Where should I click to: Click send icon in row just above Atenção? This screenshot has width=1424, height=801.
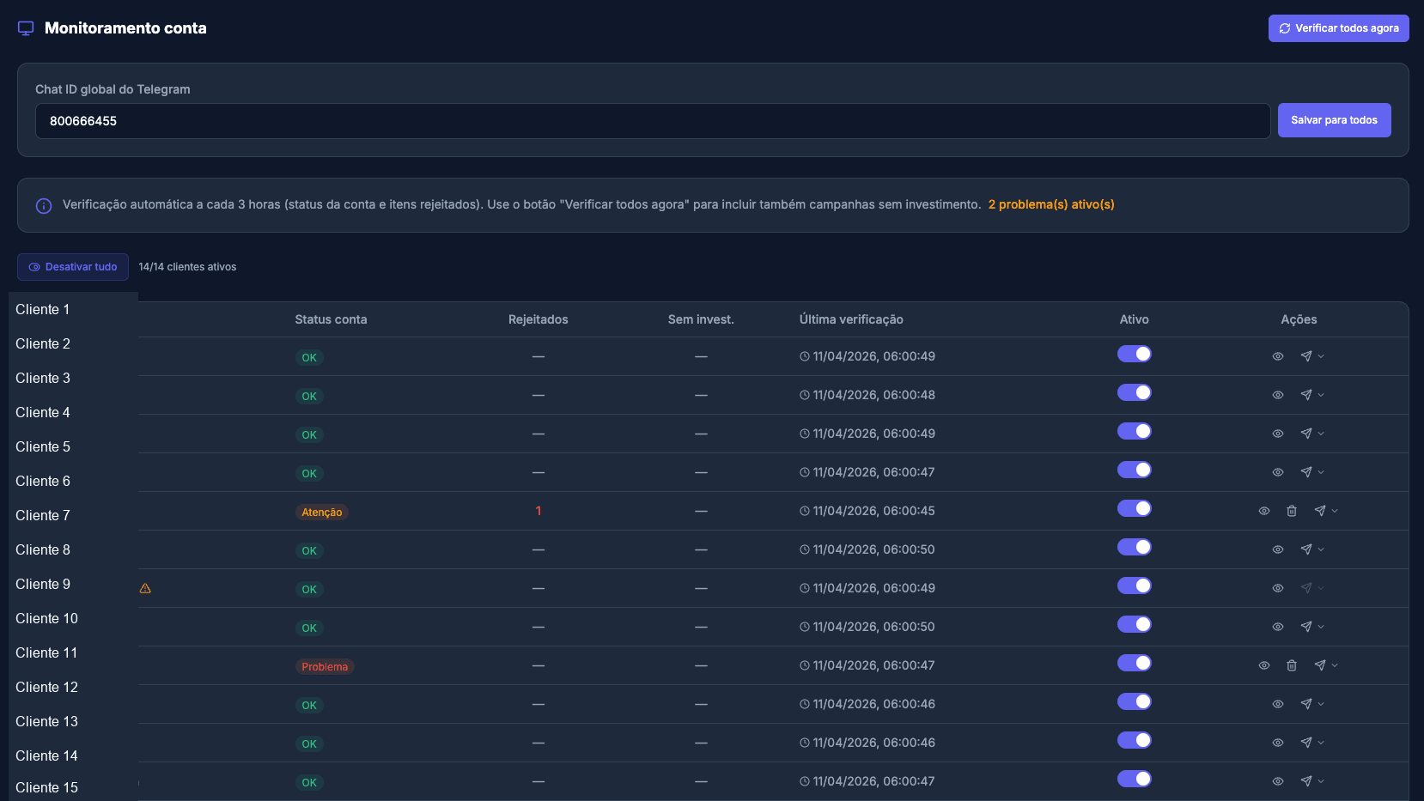[1306, 472]
